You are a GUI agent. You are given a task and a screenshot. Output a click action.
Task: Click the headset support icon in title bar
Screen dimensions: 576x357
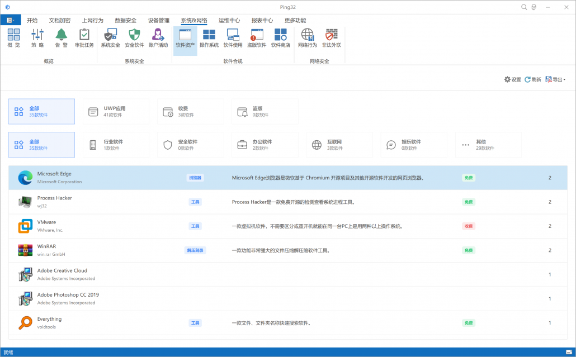[x=534, y=7]
